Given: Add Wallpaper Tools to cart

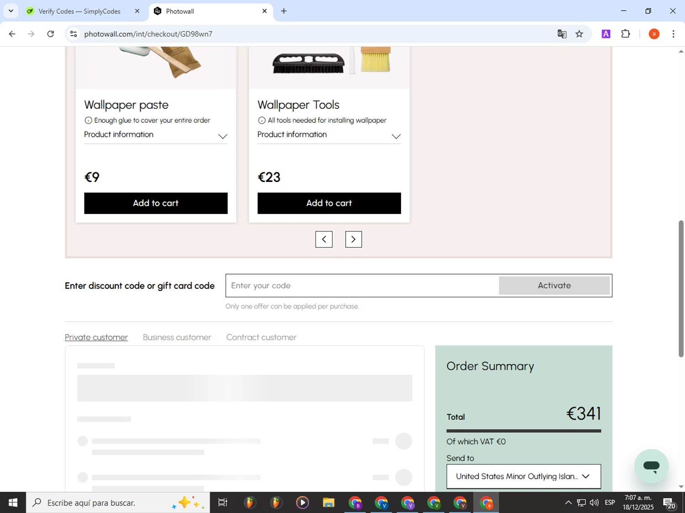Looking at the screenshot, I should click(x=329, y=203).
